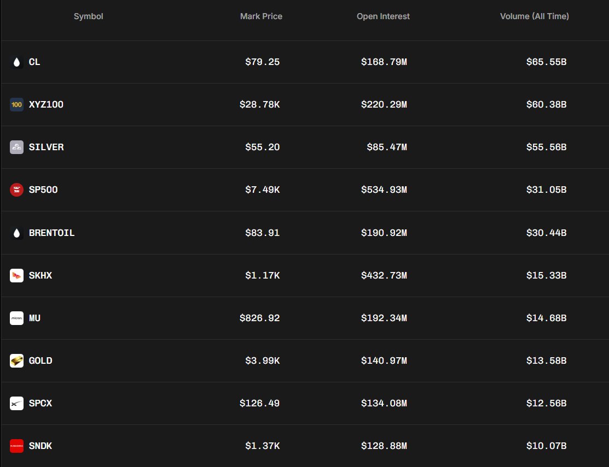The width and height of the screenshot is (609, 467).
Task: Click the $3.99K mark price
Action: point(263,361)
